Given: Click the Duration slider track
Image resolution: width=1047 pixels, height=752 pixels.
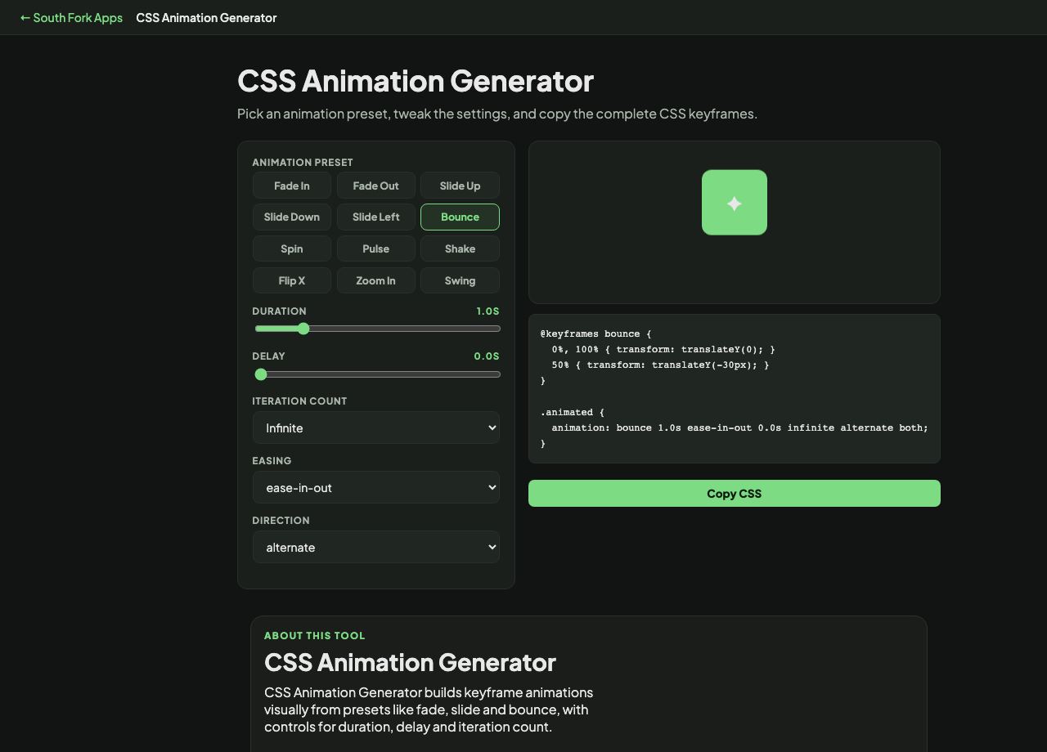Looking at the screenshot, I should pyautogui.click(x=378, y=329).
